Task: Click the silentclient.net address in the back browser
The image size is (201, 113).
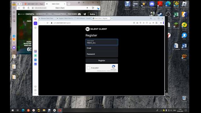Action: tap(41, 8)
